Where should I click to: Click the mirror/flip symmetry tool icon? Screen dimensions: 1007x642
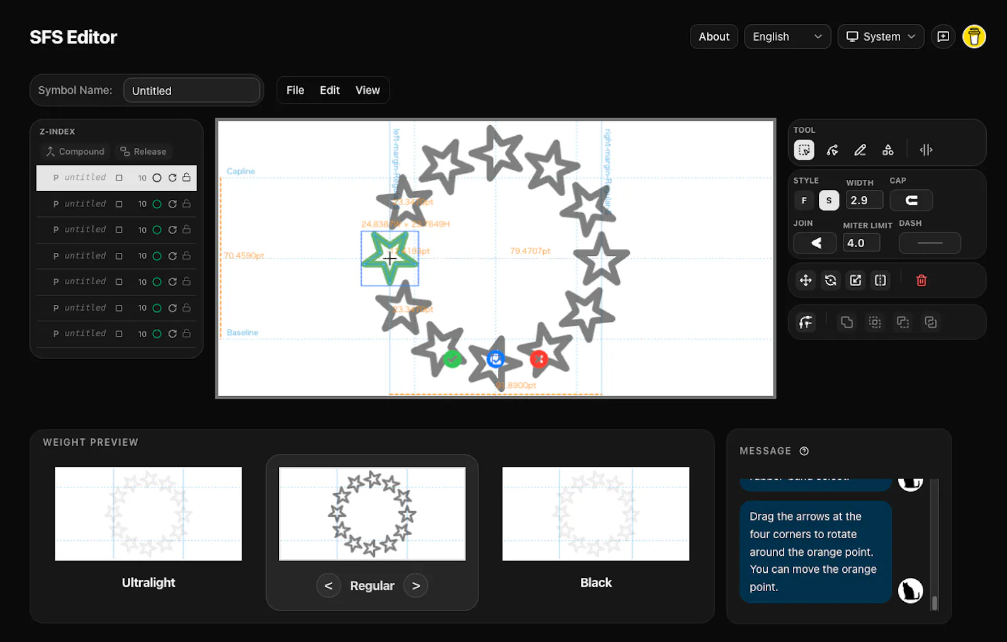(x=926, y=150)
